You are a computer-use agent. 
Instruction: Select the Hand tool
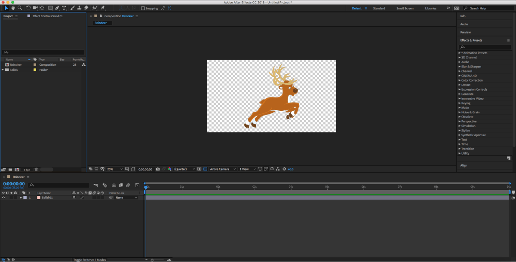pos(13,8)
